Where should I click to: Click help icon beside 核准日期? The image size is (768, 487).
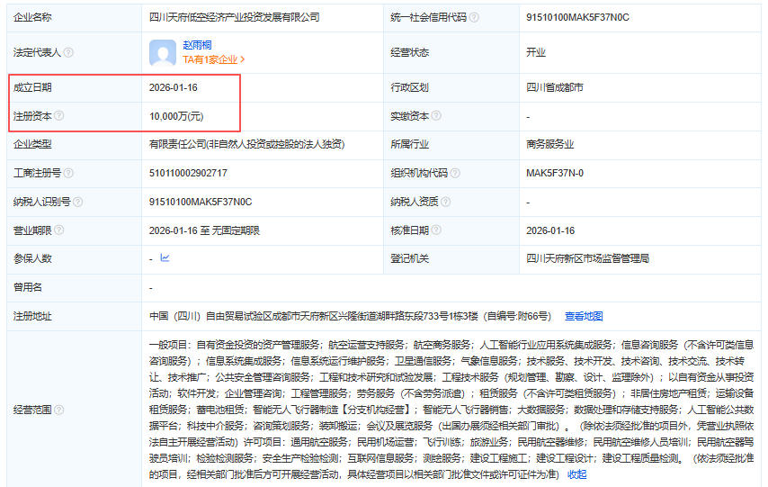435,230
